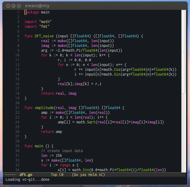The height and width of the screenshot is (187, 190).
Task: Click 'n++' on line 12
Action: (x=119, y=65)
